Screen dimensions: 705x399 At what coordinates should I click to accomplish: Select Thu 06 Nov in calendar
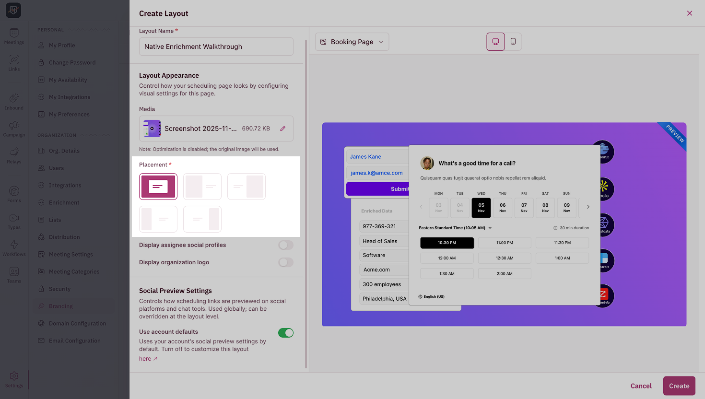pyautogui.click(x=503, y=208)
